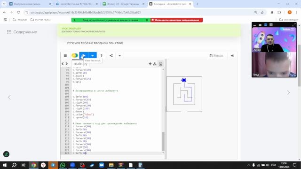Click the Remix button
The height and width of the screenshot is (169, 301).
[x=216, y=55]
